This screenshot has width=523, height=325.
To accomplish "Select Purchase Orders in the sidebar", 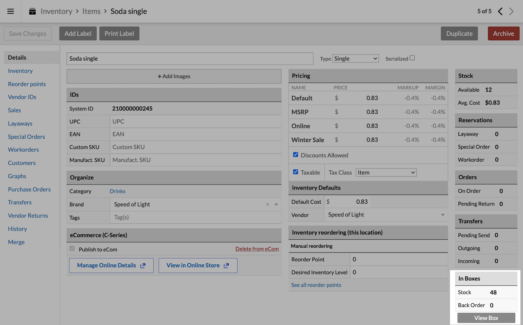I will coord(29,189).
